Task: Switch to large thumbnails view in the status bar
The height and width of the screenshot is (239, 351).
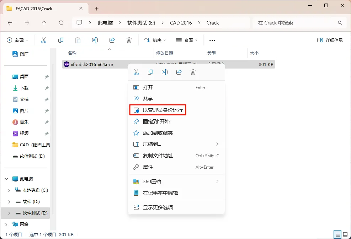Action: tap(345, 234)
